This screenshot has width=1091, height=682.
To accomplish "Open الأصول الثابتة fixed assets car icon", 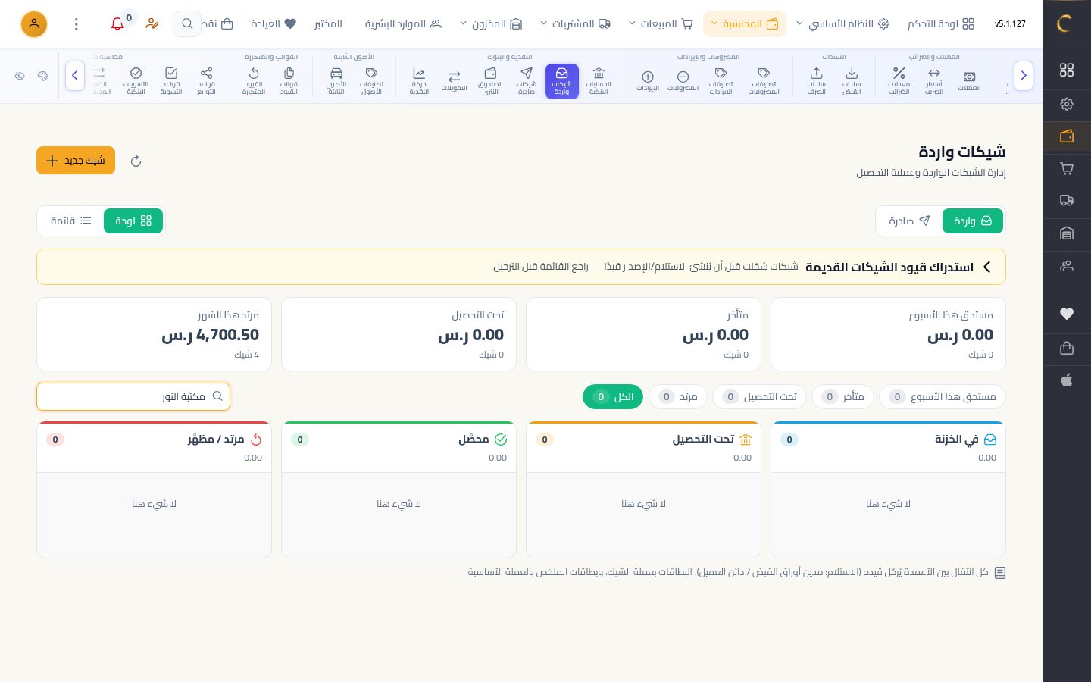I will [336, 81].
